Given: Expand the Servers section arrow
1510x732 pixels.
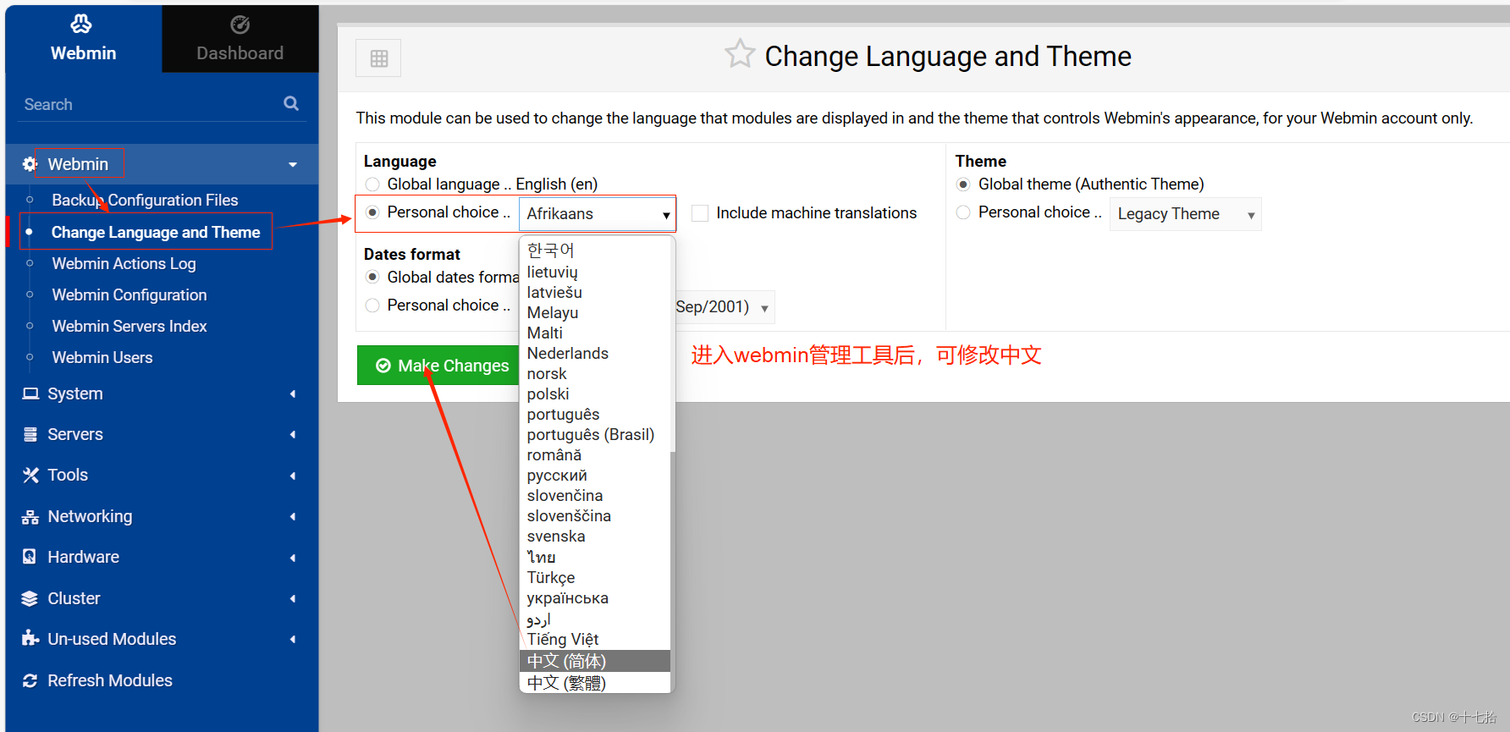Looking at the screenshot, I should 293,434.
